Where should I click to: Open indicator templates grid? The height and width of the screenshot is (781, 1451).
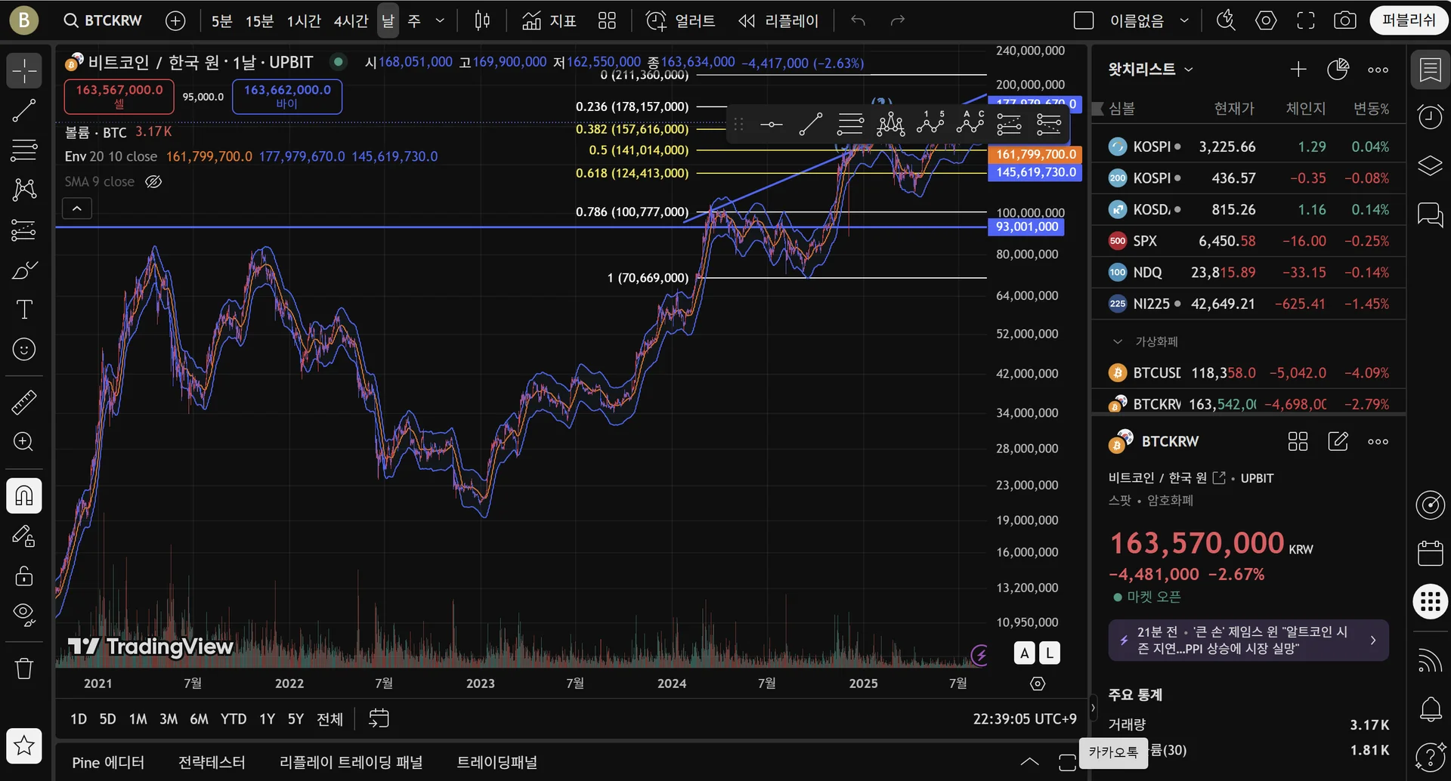pos(607,20)
